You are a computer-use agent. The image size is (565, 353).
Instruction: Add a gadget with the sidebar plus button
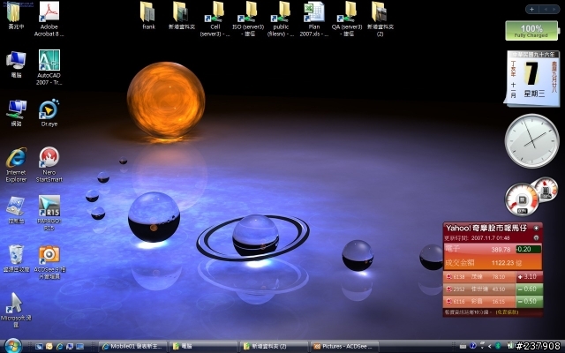(x=531, y=9)
